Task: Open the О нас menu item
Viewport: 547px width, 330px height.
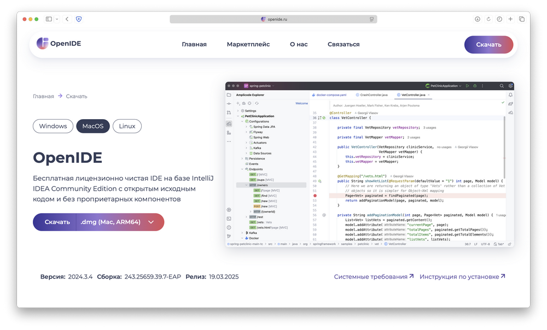Action: click(299, 44)
